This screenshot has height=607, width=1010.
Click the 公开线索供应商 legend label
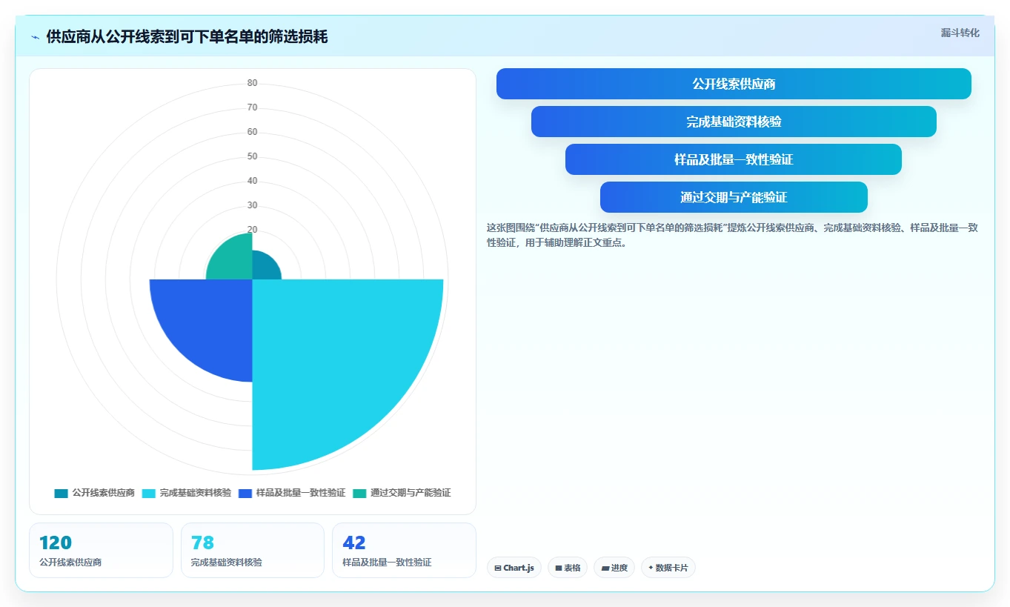tap(103, 493)
